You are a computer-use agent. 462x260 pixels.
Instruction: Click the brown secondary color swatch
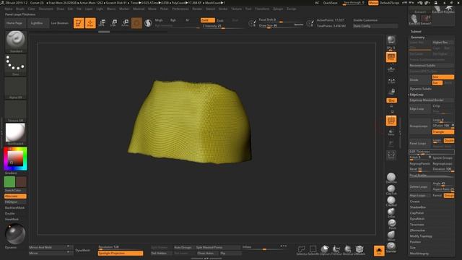click(x=21, y=181)
